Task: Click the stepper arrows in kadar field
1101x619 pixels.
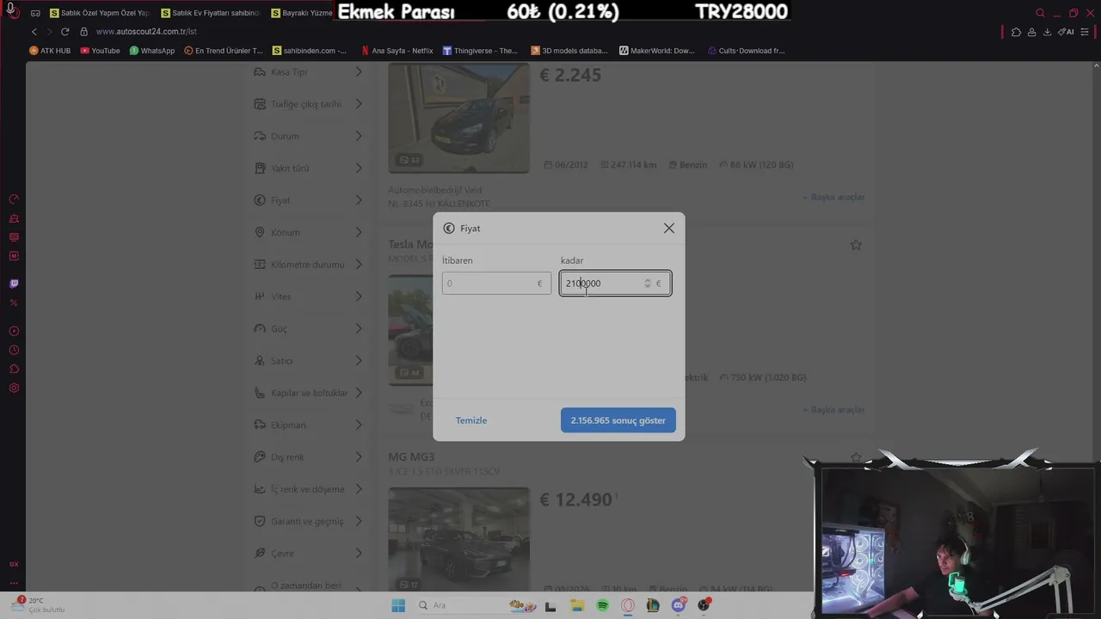Action: (x=648, y=284)
